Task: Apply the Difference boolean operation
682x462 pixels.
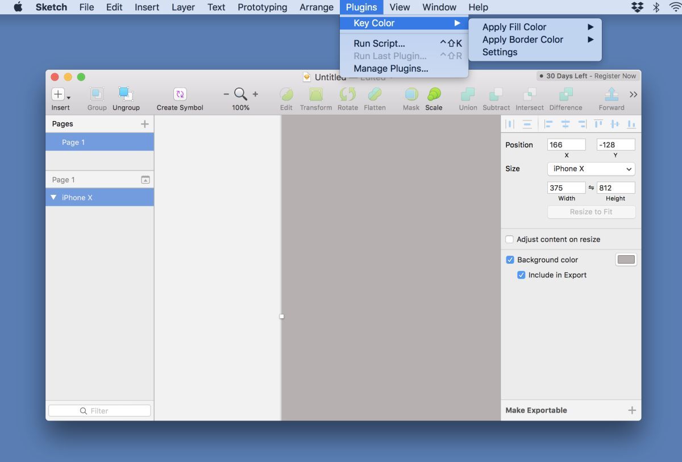Action: pyautogui.click(x=565, y=94)
